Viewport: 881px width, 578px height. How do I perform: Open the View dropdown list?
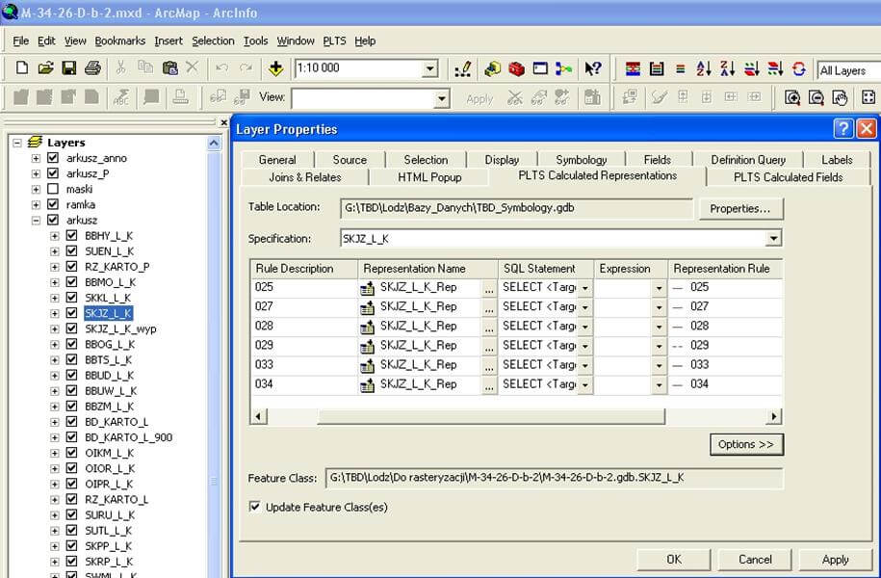[442, 99]
